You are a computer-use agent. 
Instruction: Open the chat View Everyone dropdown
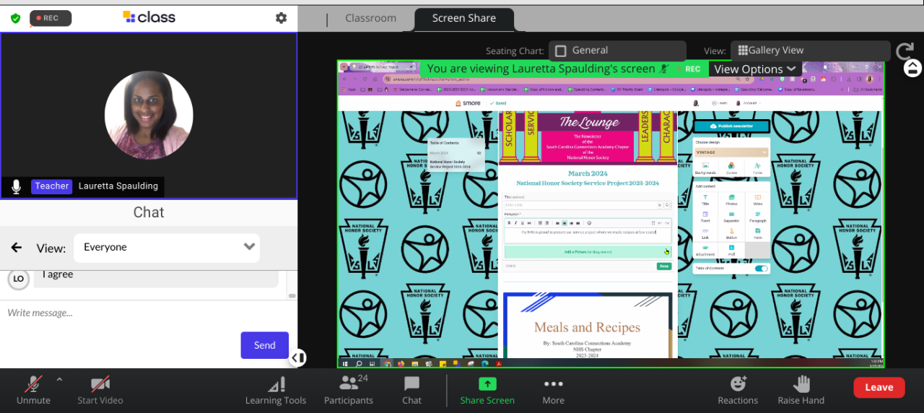coord(167,248)
